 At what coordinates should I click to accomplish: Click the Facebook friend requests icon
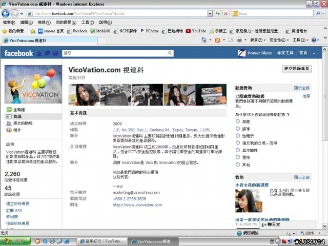39,53
